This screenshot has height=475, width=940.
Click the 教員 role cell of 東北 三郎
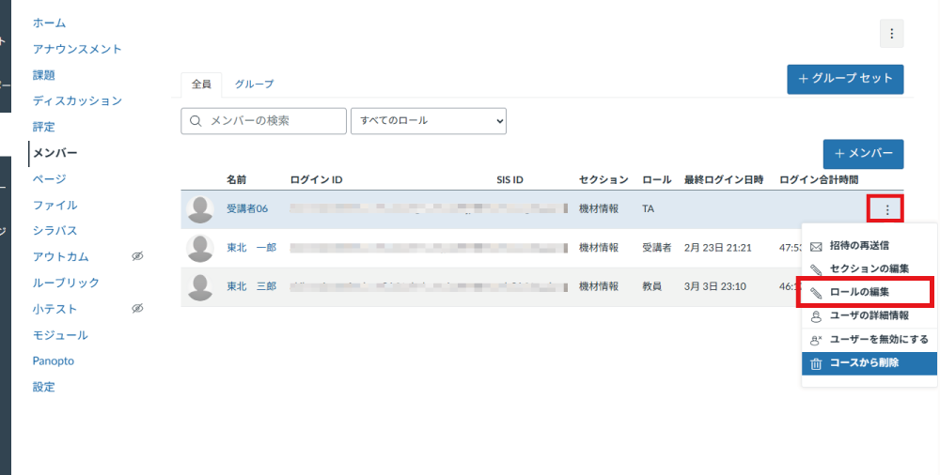click(x=652, y=287)
